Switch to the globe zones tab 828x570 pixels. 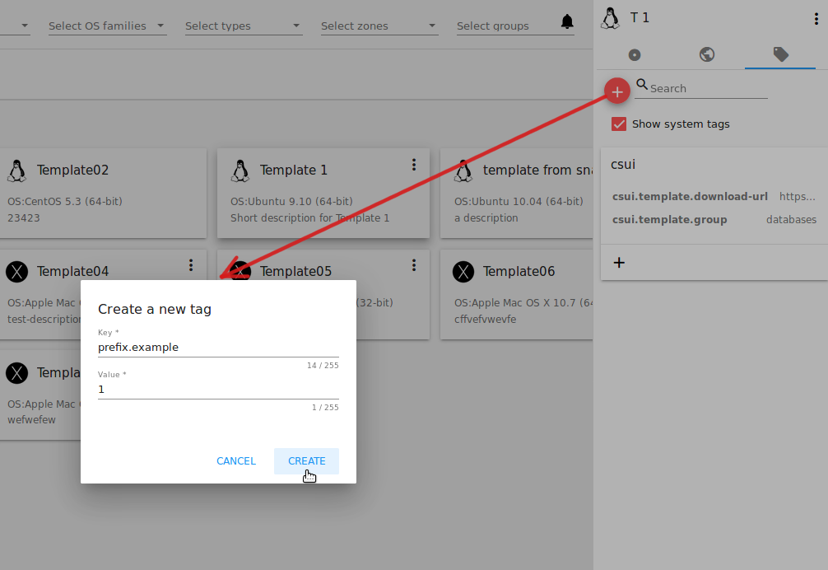pos(707,54)
